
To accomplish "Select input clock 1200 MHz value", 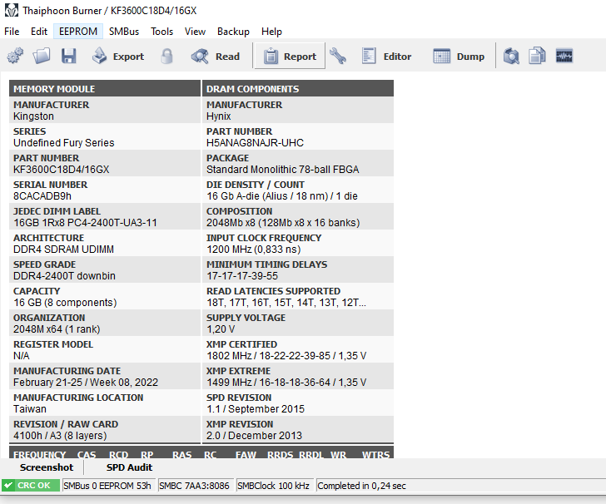I will (x=254, y=250).
